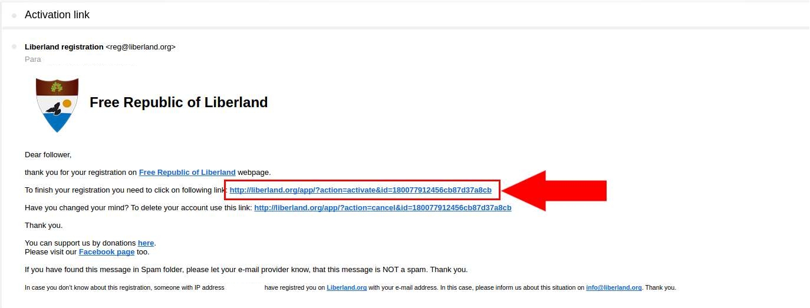Click the info@liberland.org email link
The image size is (810, 308).
[614, 287]
